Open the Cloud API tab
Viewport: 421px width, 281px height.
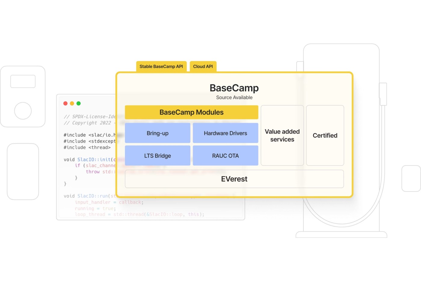(203, 66)
